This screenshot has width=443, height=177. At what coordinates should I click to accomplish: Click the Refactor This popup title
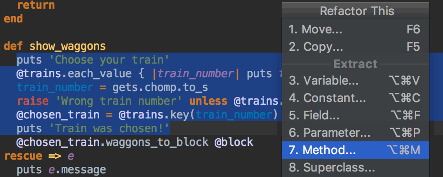(x=357, y=11)
